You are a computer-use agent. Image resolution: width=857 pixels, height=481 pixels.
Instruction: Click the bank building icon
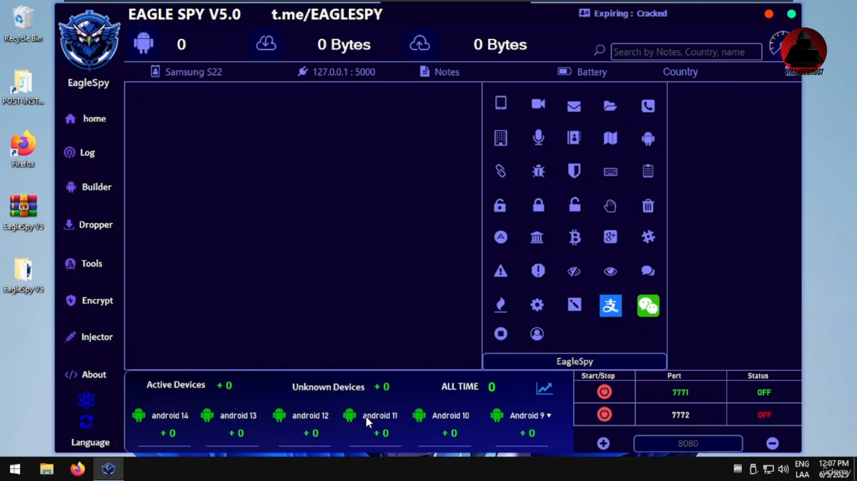pyautogui.click(x=537, y=237)
